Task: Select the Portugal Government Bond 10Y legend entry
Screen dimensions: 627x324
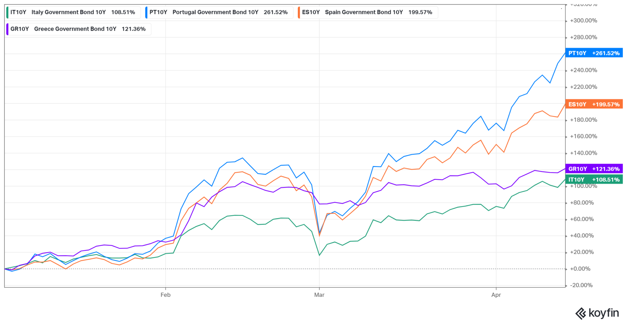Action: pos(215,12)
